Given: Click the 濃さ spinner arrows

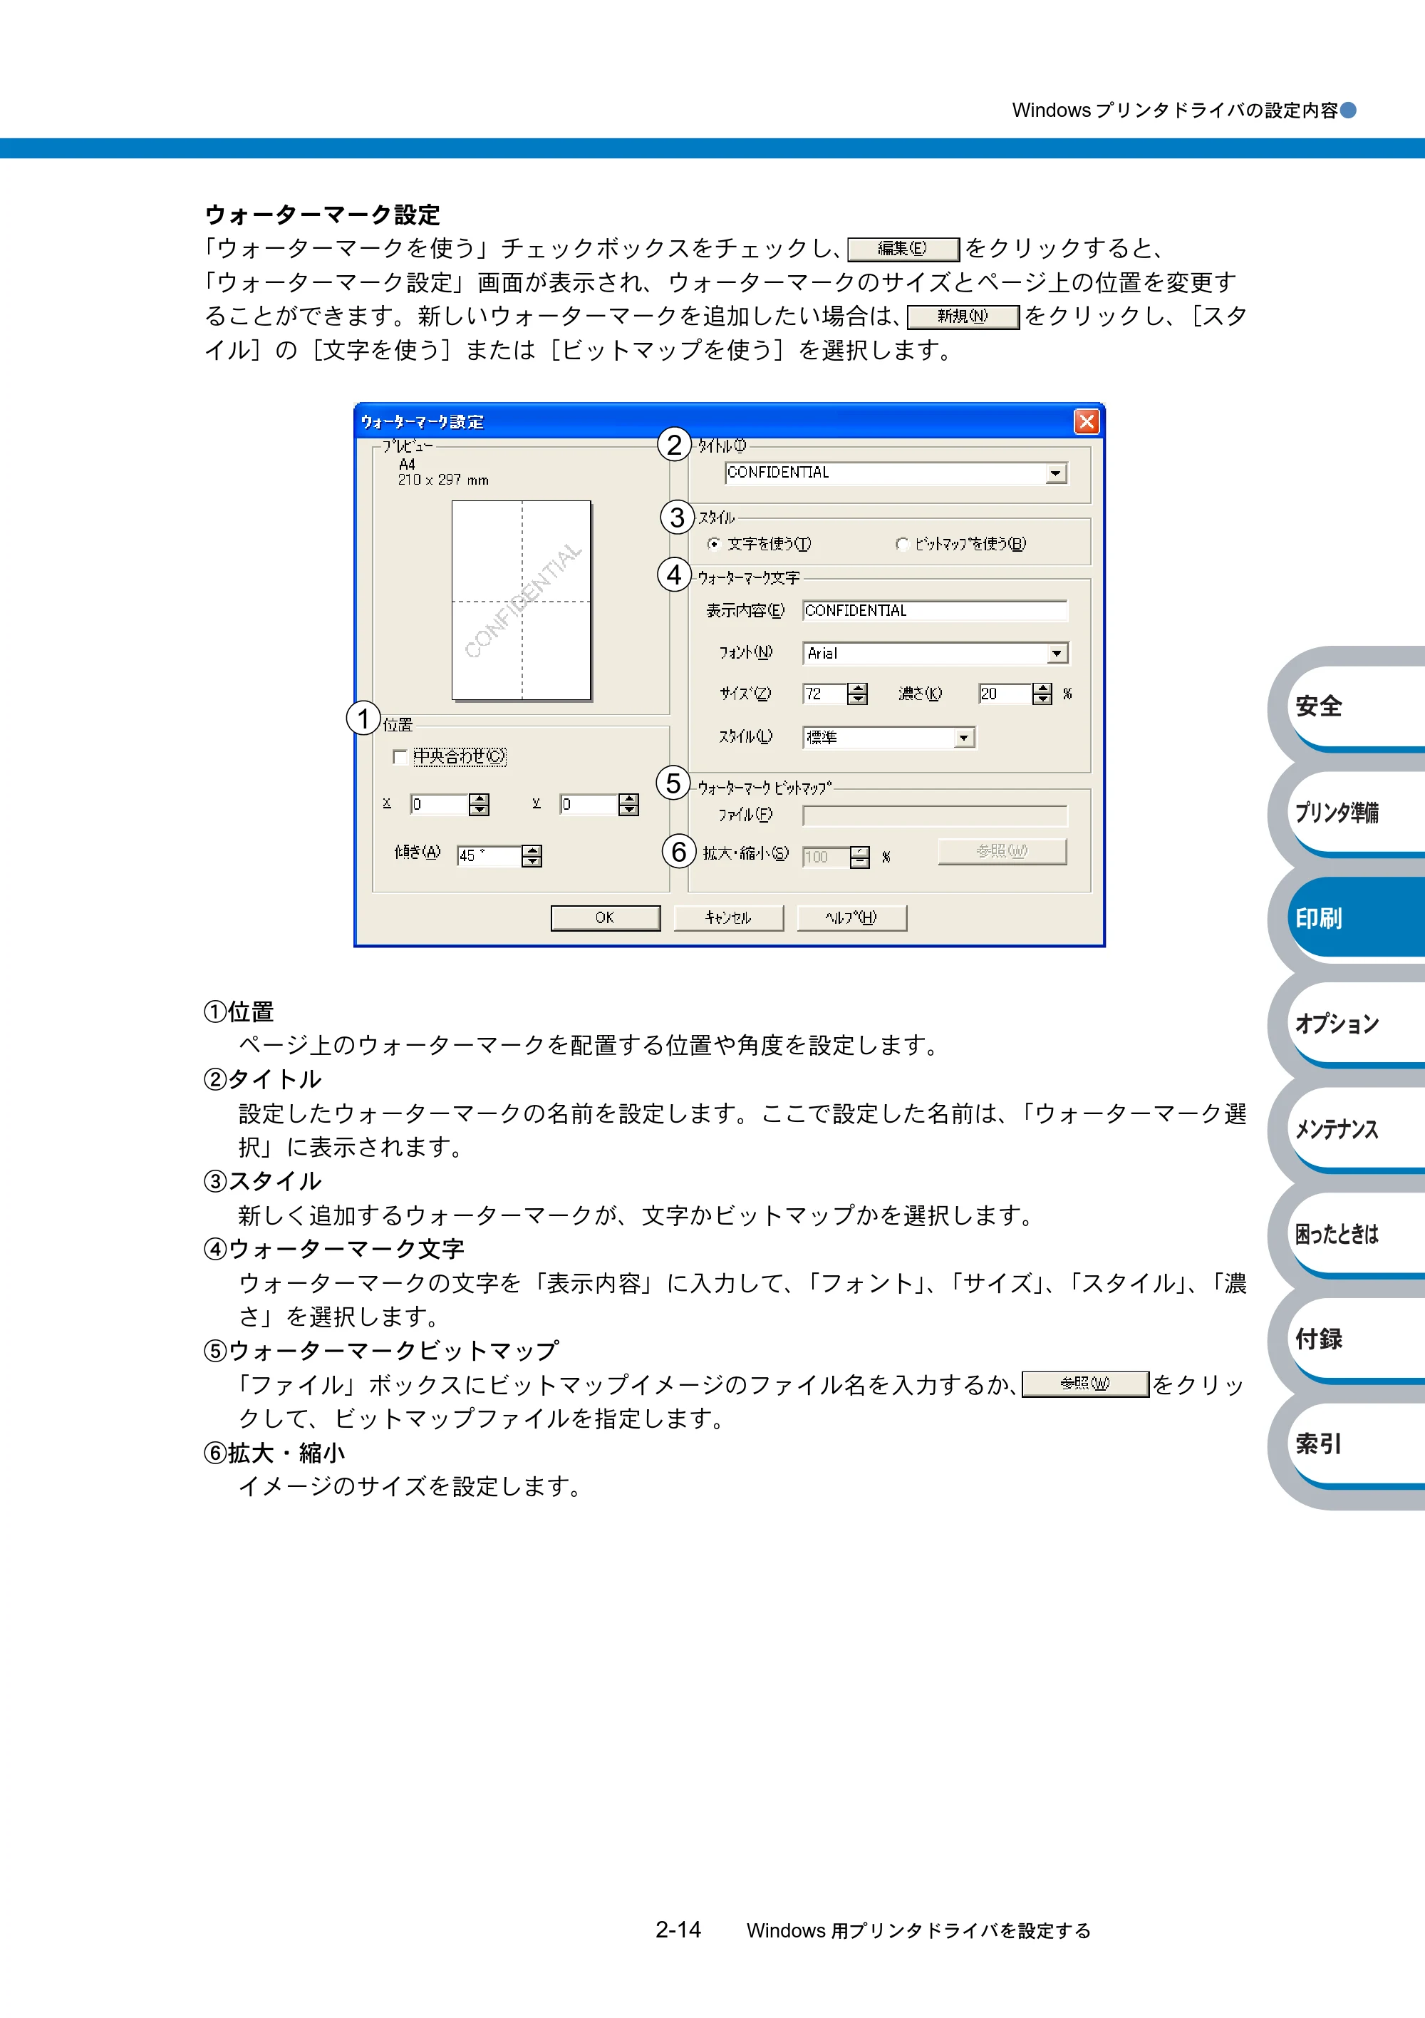Looking at the screenshot, I should 1042,694.
